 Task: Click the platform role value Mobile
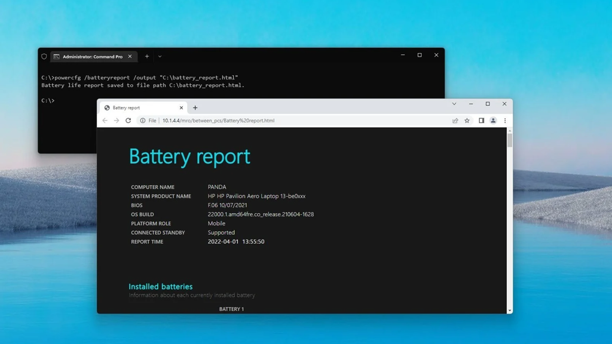point(216,223)
